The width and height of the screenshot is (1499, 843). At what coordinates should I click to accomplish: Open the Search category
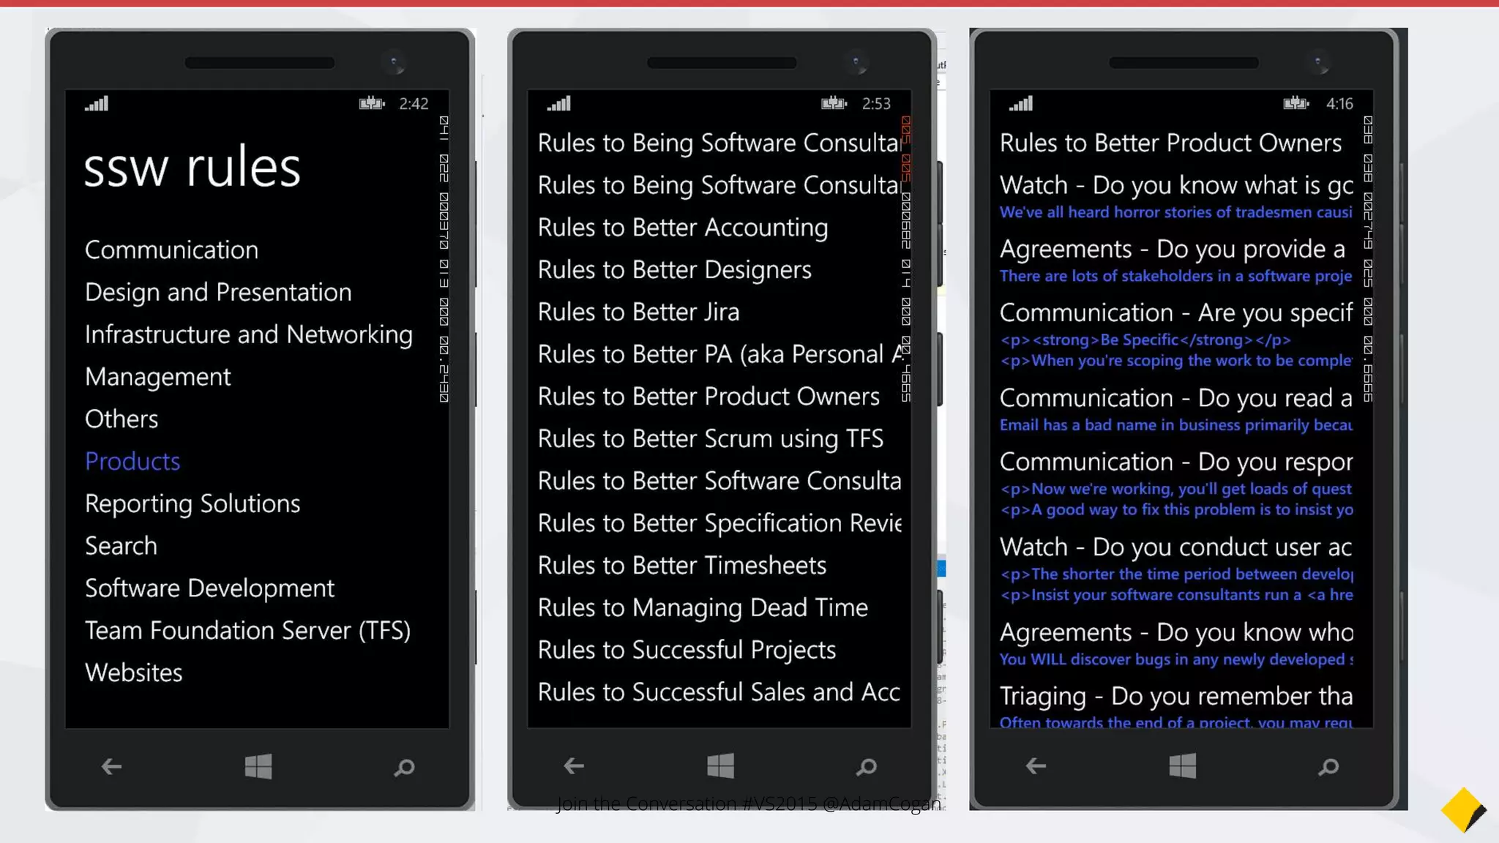121,546
